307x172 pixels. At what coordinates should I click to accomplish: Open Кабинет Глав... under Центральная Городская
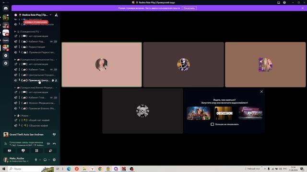click(36, 70)
